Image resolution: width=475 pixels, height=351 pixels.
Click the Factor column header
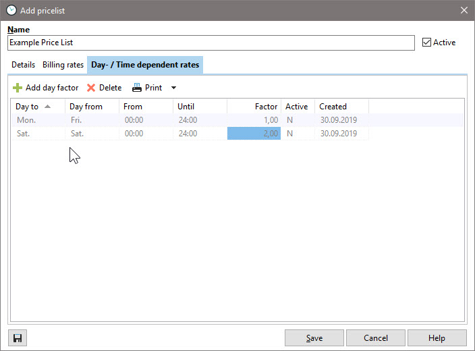click(254, 107)
